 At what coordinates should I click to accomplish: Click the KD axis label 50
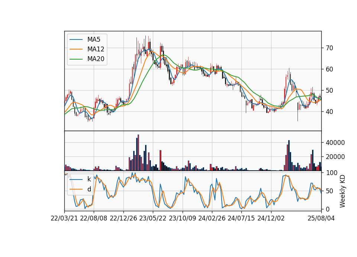click(329, 191)
